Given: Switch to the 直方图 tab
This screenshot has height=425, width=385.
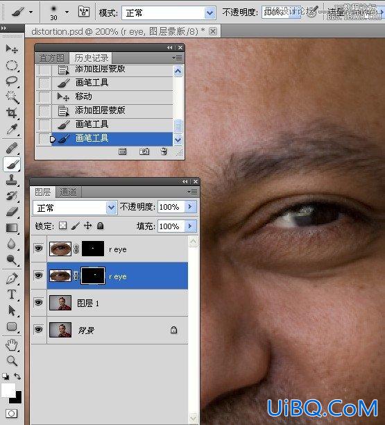Looking at the screenshot, I should click(52, 58).
